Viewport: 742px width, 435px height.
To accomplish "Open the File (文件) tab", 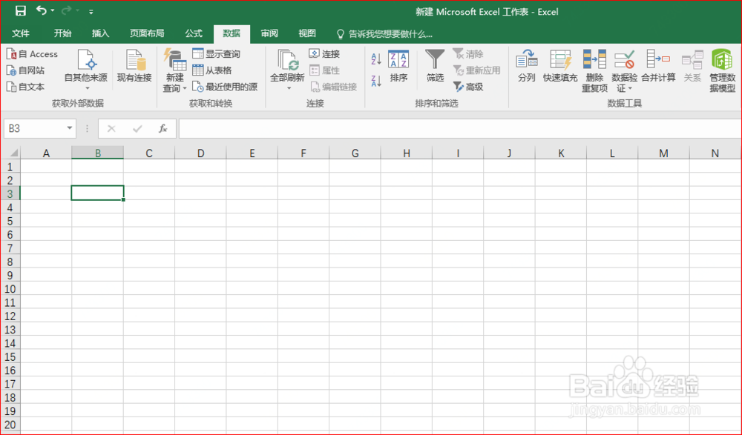I will tap(20, 33).
